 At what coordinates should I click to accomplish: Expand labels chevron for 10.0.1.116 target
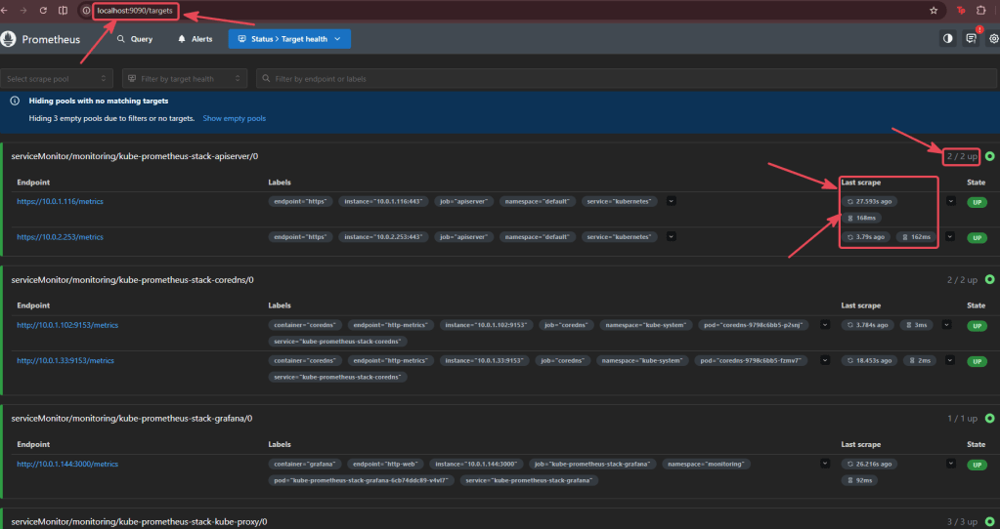[x=671, y=201]
